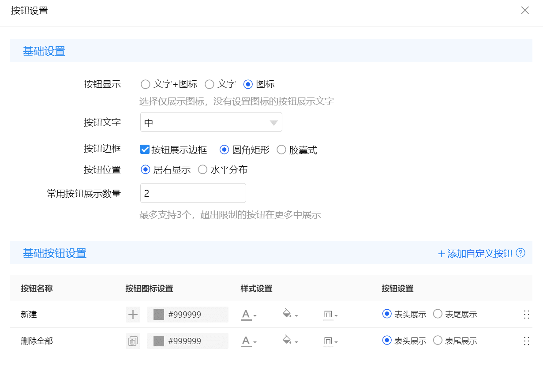Screen dimensions: 543x371
Task: Open 按钮文字 size dropdown
Action: (211, 122)
